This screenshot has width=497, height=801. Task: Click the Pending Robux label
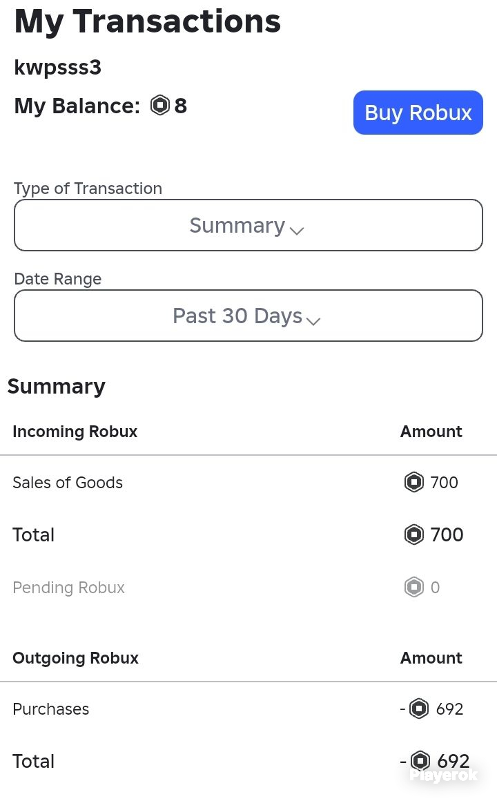click(68, 588)
